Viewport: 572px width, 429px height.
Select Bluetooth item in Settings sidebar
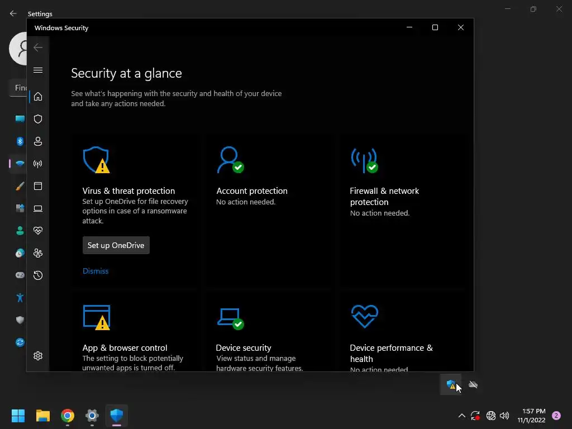[x=20, y=141]
